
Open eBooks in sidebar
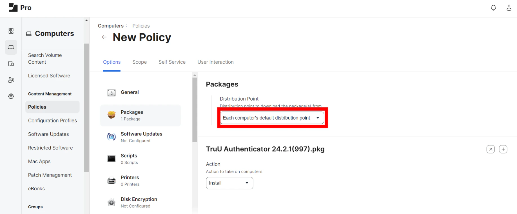36,189
